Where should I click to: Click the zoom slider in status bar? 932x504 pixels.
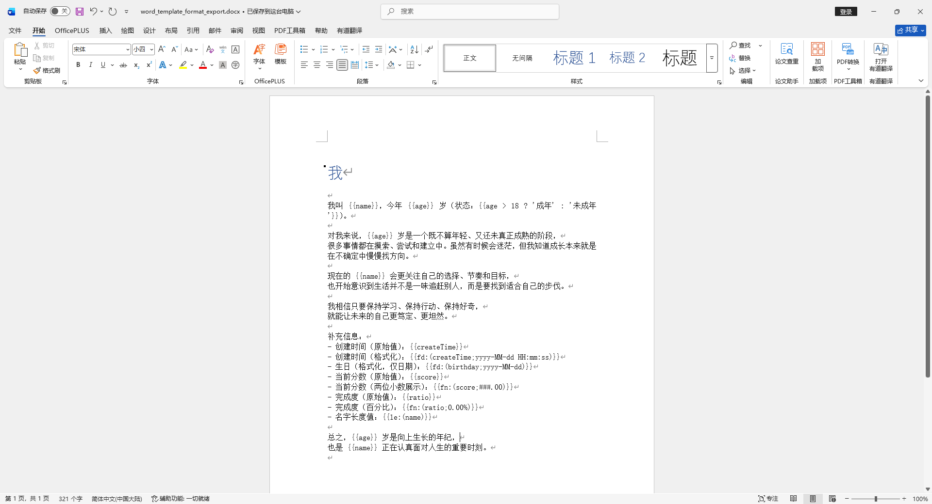tap(876, 499)
